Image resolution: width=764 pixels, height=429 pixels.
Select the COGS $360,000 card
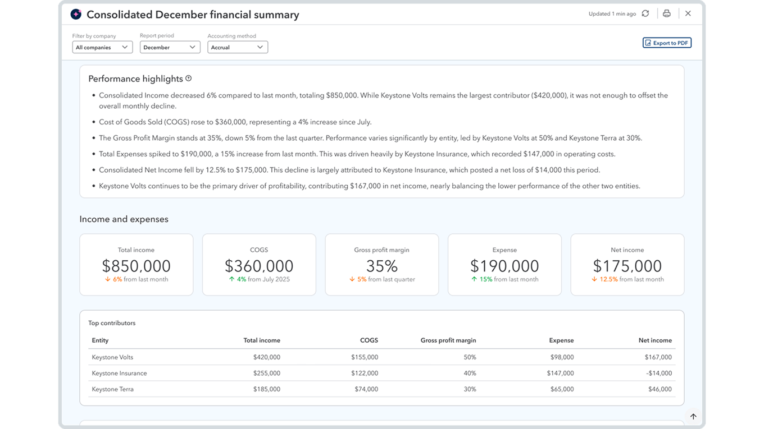(259, 265)
